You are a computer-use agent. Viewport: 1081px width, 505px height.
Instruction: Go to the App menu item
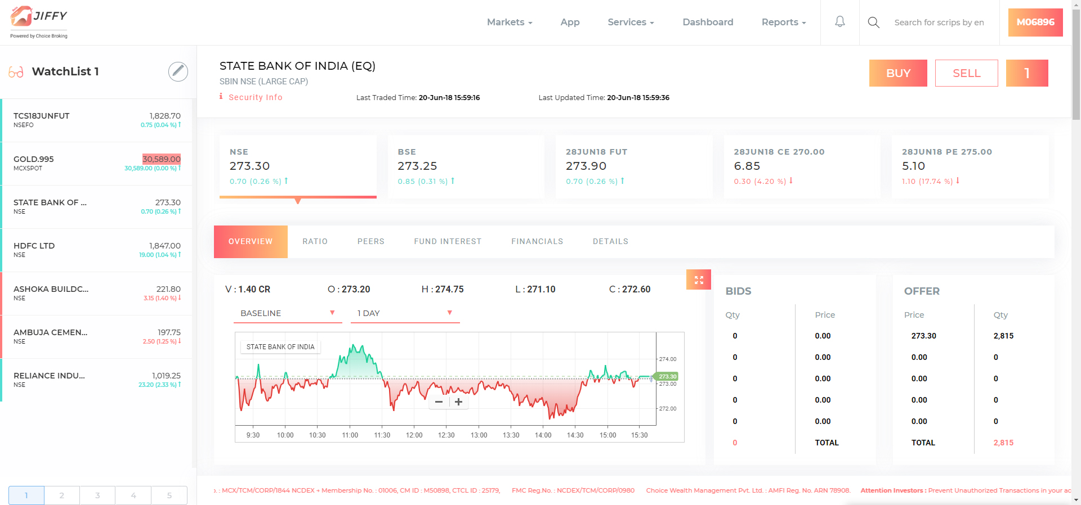coord(570,22)
